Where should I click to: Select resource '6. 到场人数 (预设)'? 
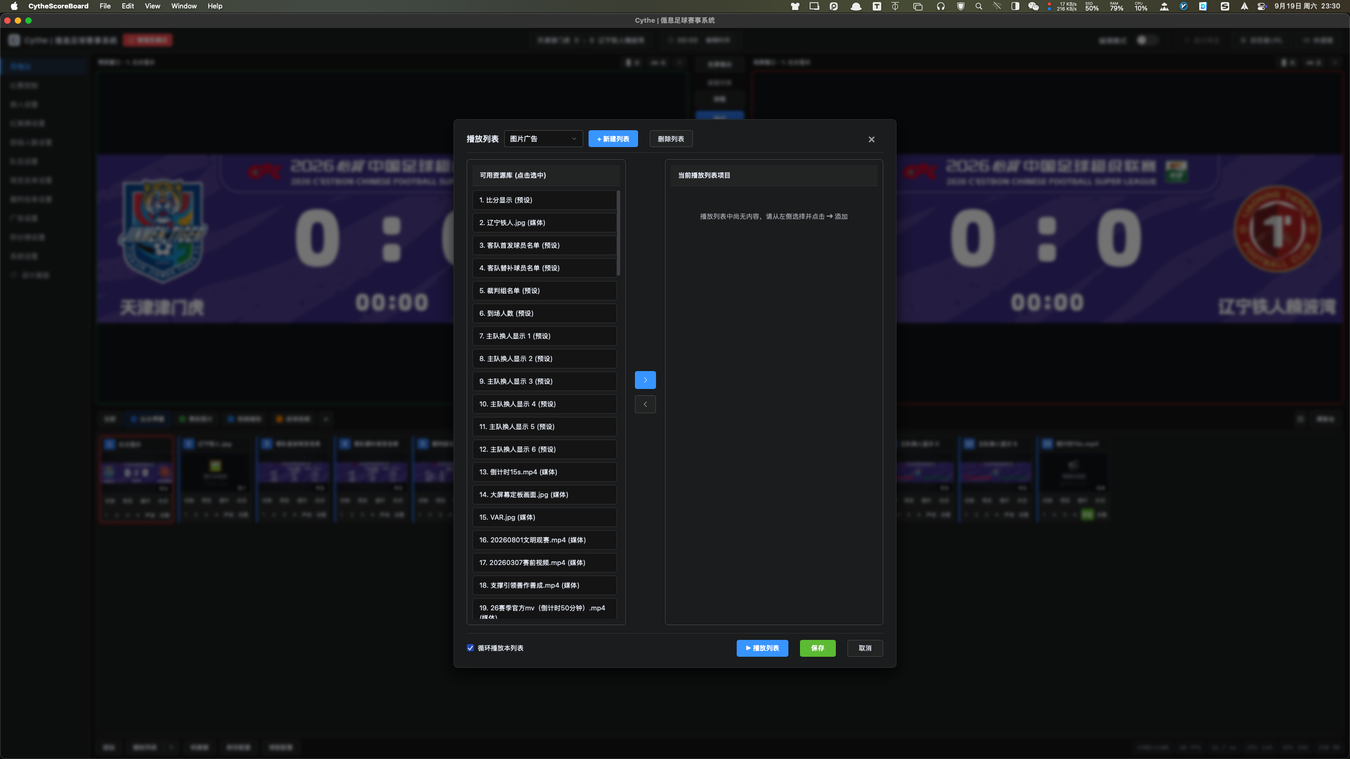544,313
